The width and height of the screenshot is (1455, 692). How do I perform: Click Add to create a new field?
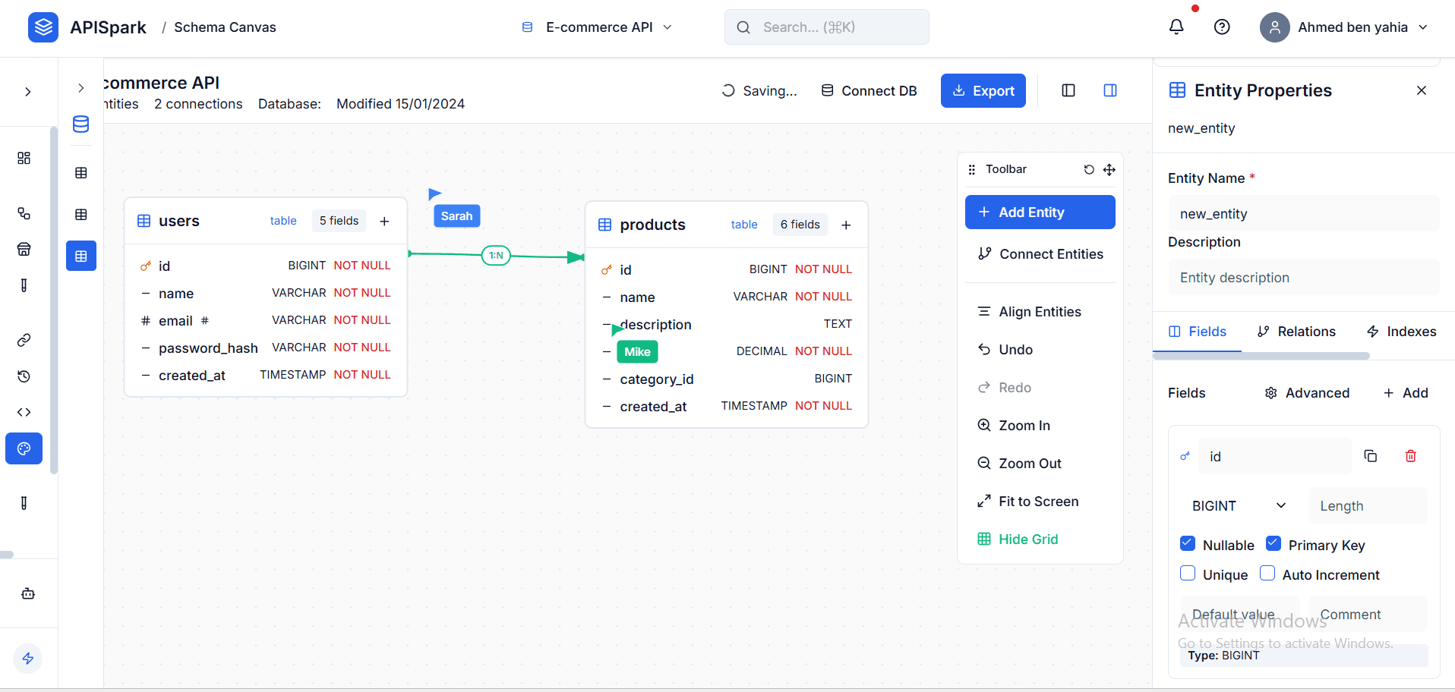[x=1406, y=393]
